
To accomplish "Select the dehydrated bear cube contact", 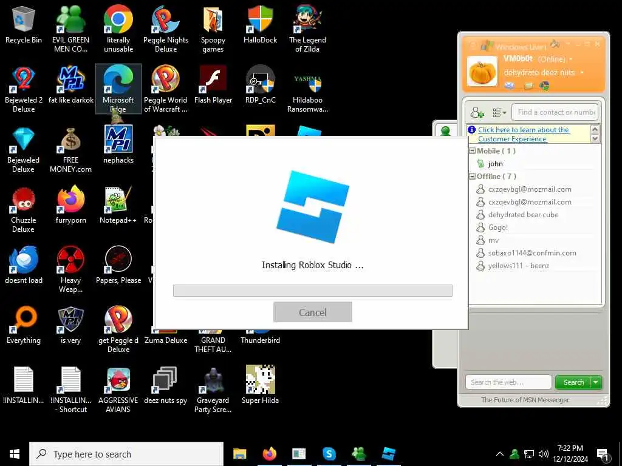I will point(523,215).
